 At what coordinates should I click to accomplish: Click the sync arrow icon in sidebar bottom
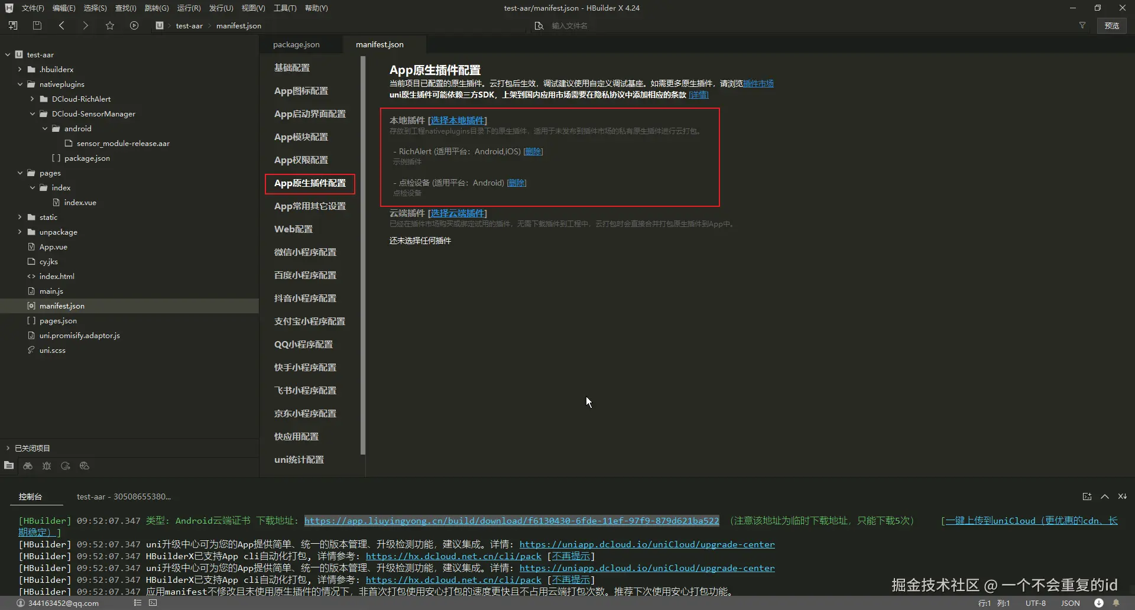(x=66, y=466)
